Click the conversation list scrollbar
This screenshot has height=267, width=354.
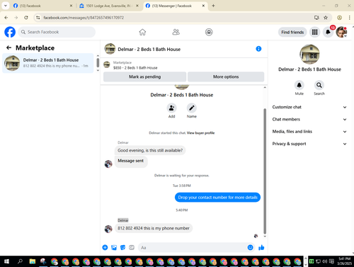click(98, 63)
